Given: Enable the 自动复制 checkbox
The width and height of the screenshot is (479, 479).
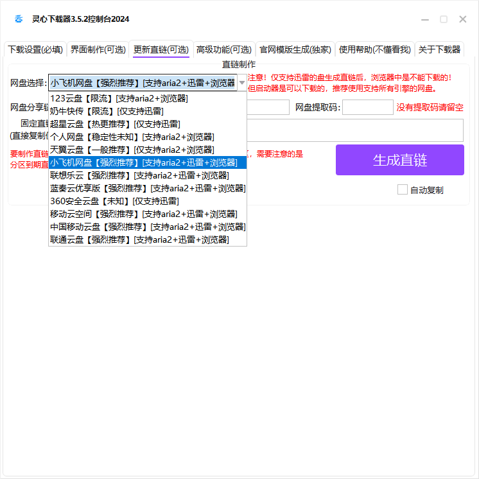Looking at the screenshot, I should point(403,189).
